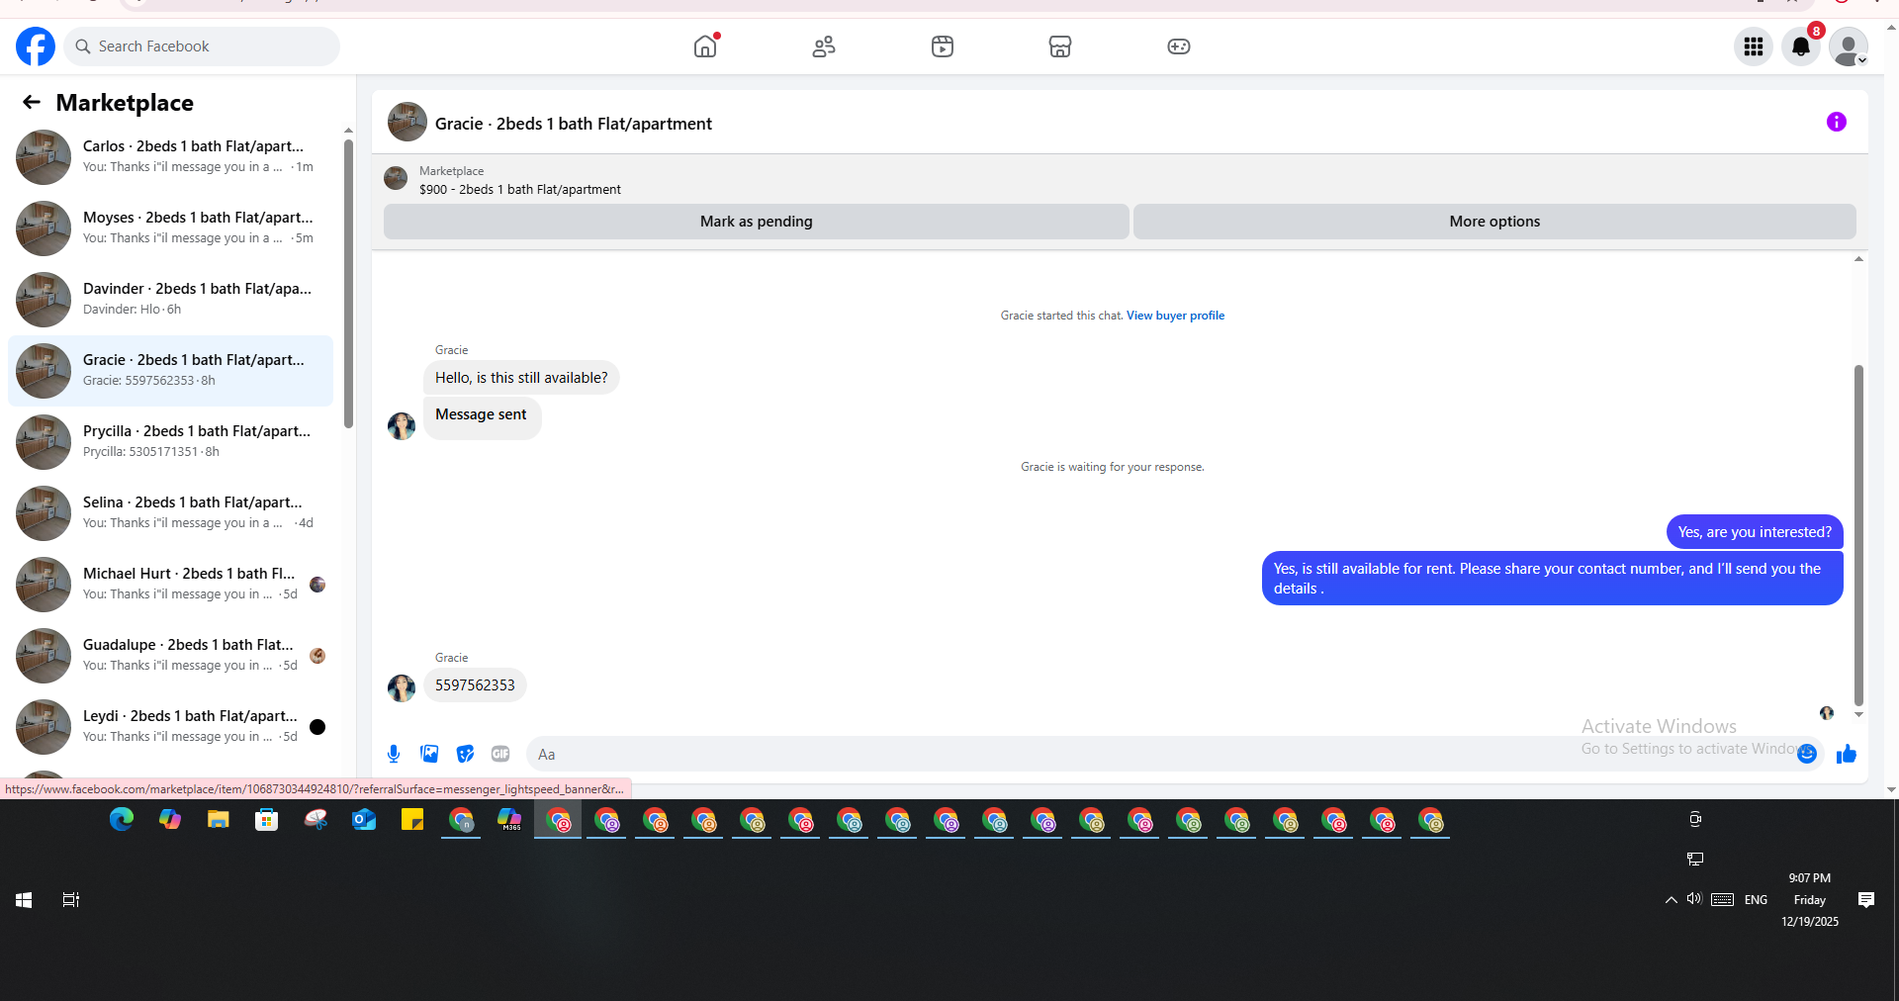Open the Gracie chat header title

[x=574, y=124]
